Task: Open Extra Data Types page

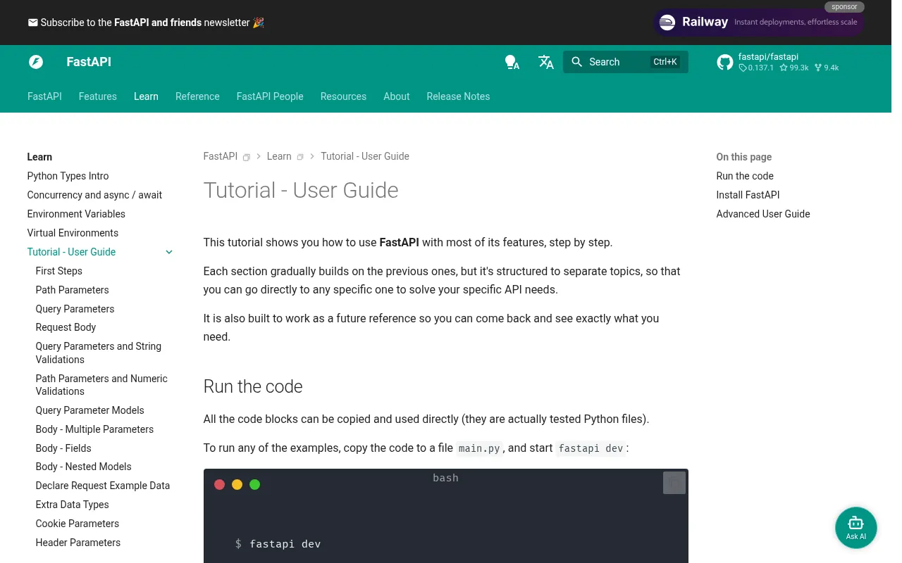Action: [x=73, y=505]
